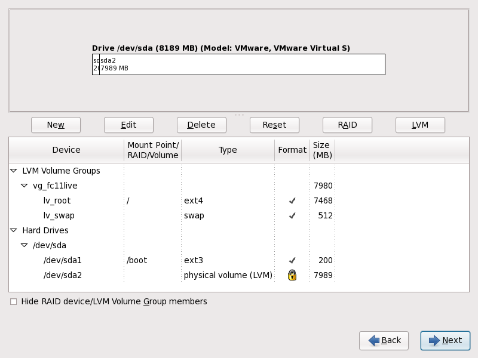Collapse the LVM Volume Groups tree

tap(14, 171)
